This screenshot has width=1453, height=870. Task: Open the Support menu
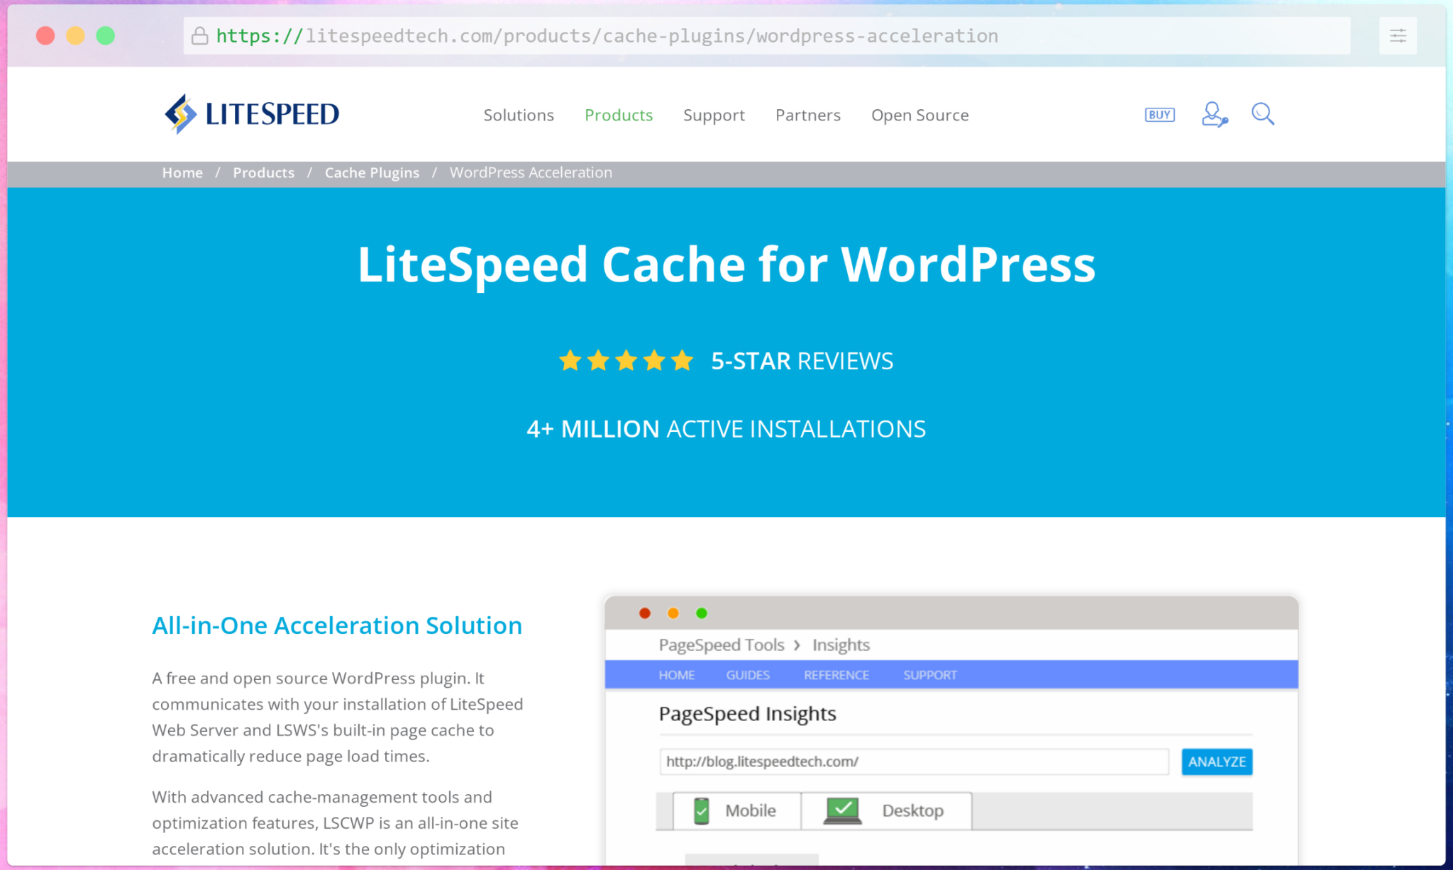click(x=714, y=115)
